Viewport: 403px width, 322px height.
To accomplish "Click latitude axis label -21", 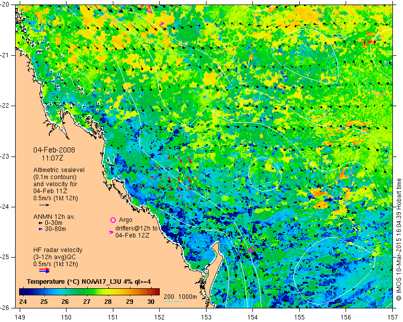I will pyautogui.click(x=5, y=55).
